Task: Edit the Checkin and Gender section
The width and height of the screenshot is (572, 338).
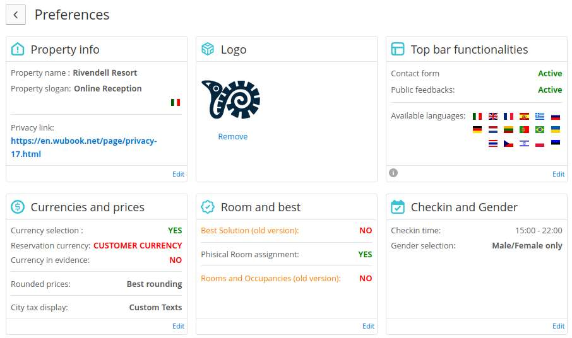Action: click(559, 326)
